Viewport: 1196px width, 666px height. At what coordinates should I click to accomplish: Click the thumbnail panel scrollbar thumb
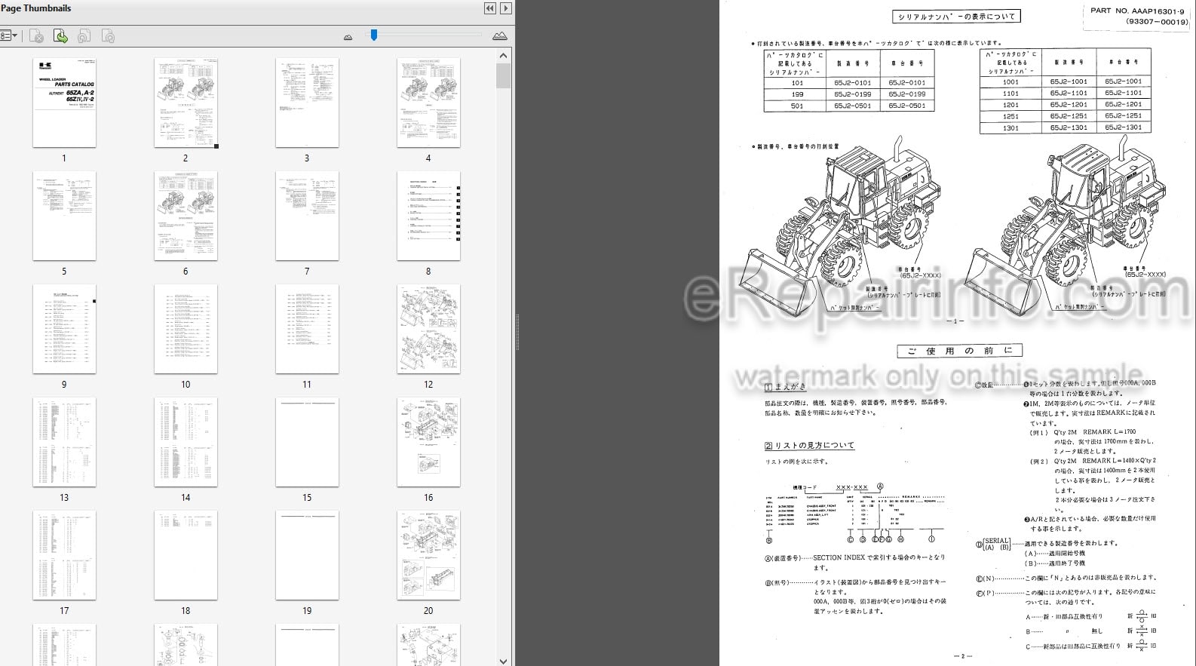504,75
